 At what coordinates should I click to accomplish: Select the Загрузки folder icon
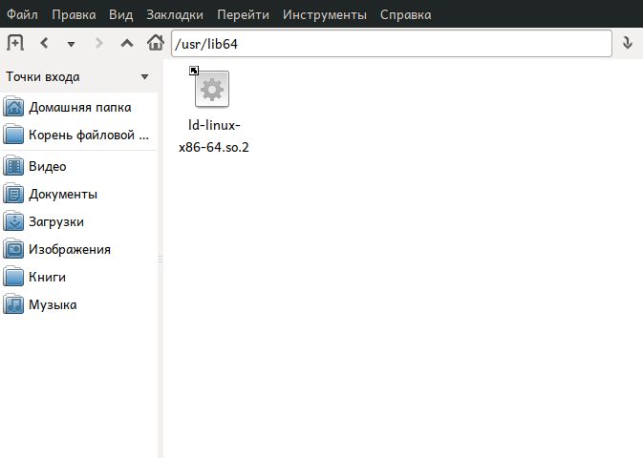(x=13, y=221)
